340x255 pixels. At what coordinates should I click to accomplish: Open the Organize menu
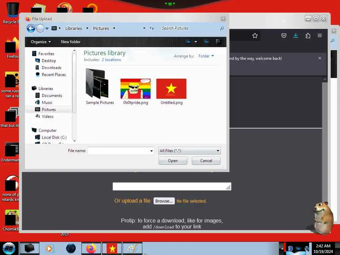pyautogui.click(x=41, y=42)
